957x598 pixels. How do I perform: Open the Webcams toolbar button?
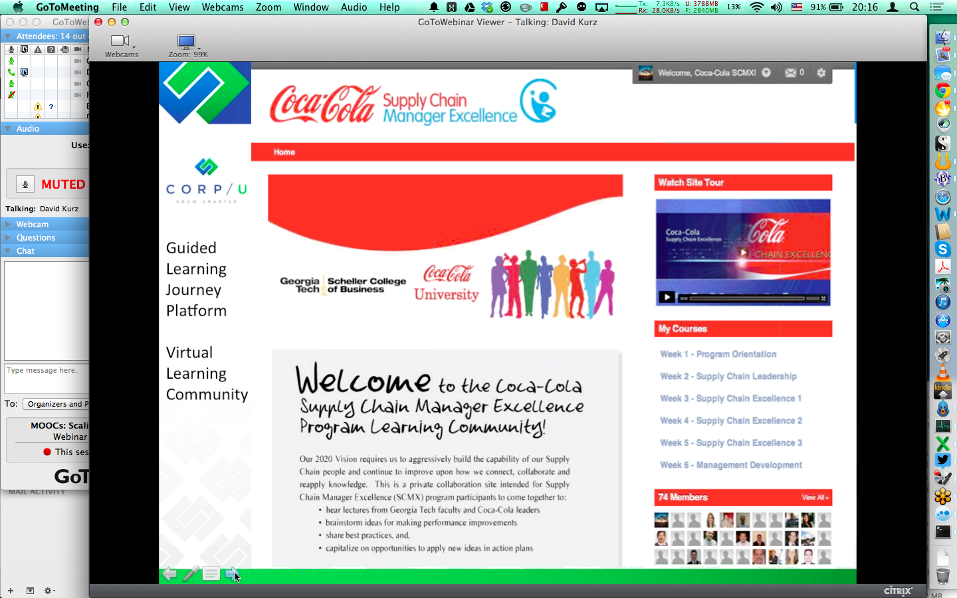tap(121, 46)
